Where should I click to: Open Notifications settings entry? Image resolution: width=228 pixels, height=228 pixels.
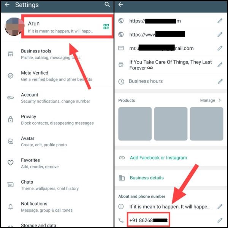[x=57, y=207]
